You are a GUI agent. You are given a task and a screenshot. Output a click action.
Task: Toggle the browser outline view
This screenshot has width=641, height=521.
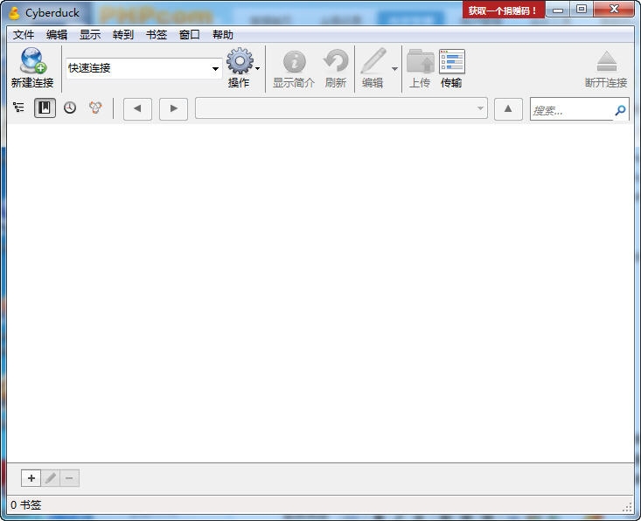click(x=19, y=108)
